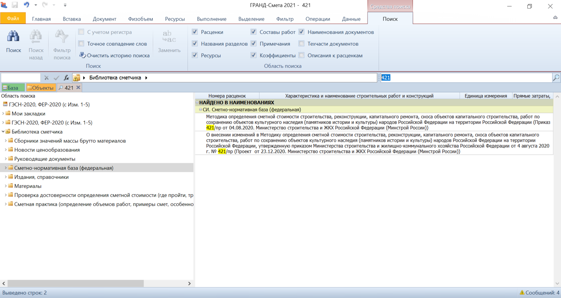Switch to the Главная ribbon tab
This screenshot has height=298, width=561.
tap(42, 19)
